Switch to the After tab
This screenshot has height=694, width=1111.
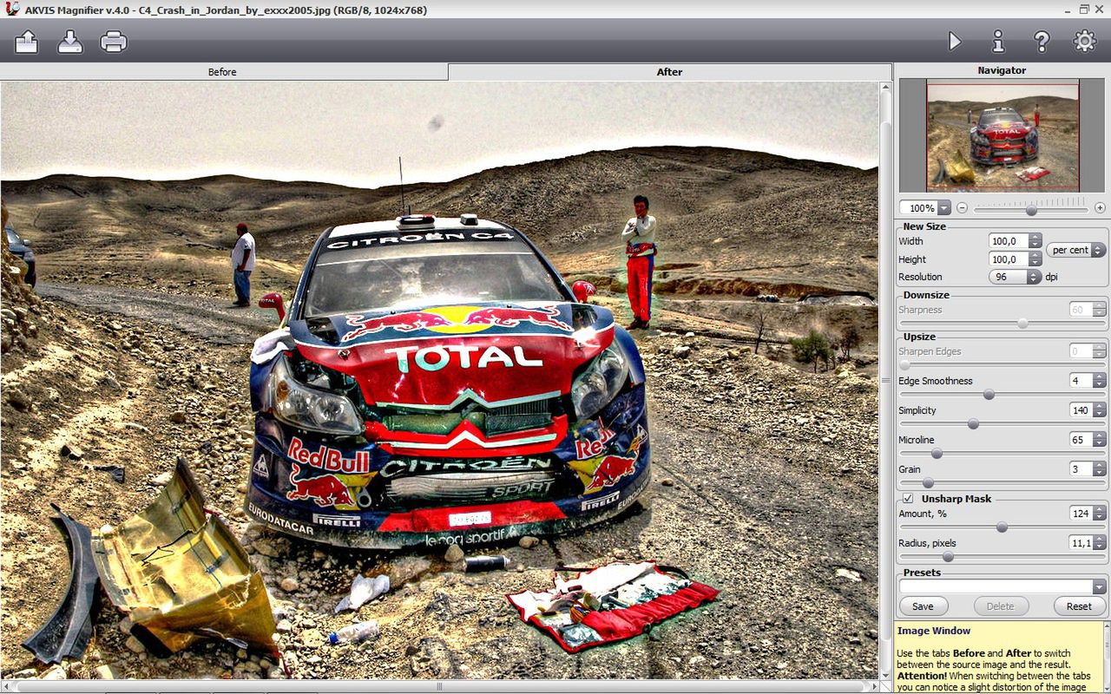coord(669,72)
